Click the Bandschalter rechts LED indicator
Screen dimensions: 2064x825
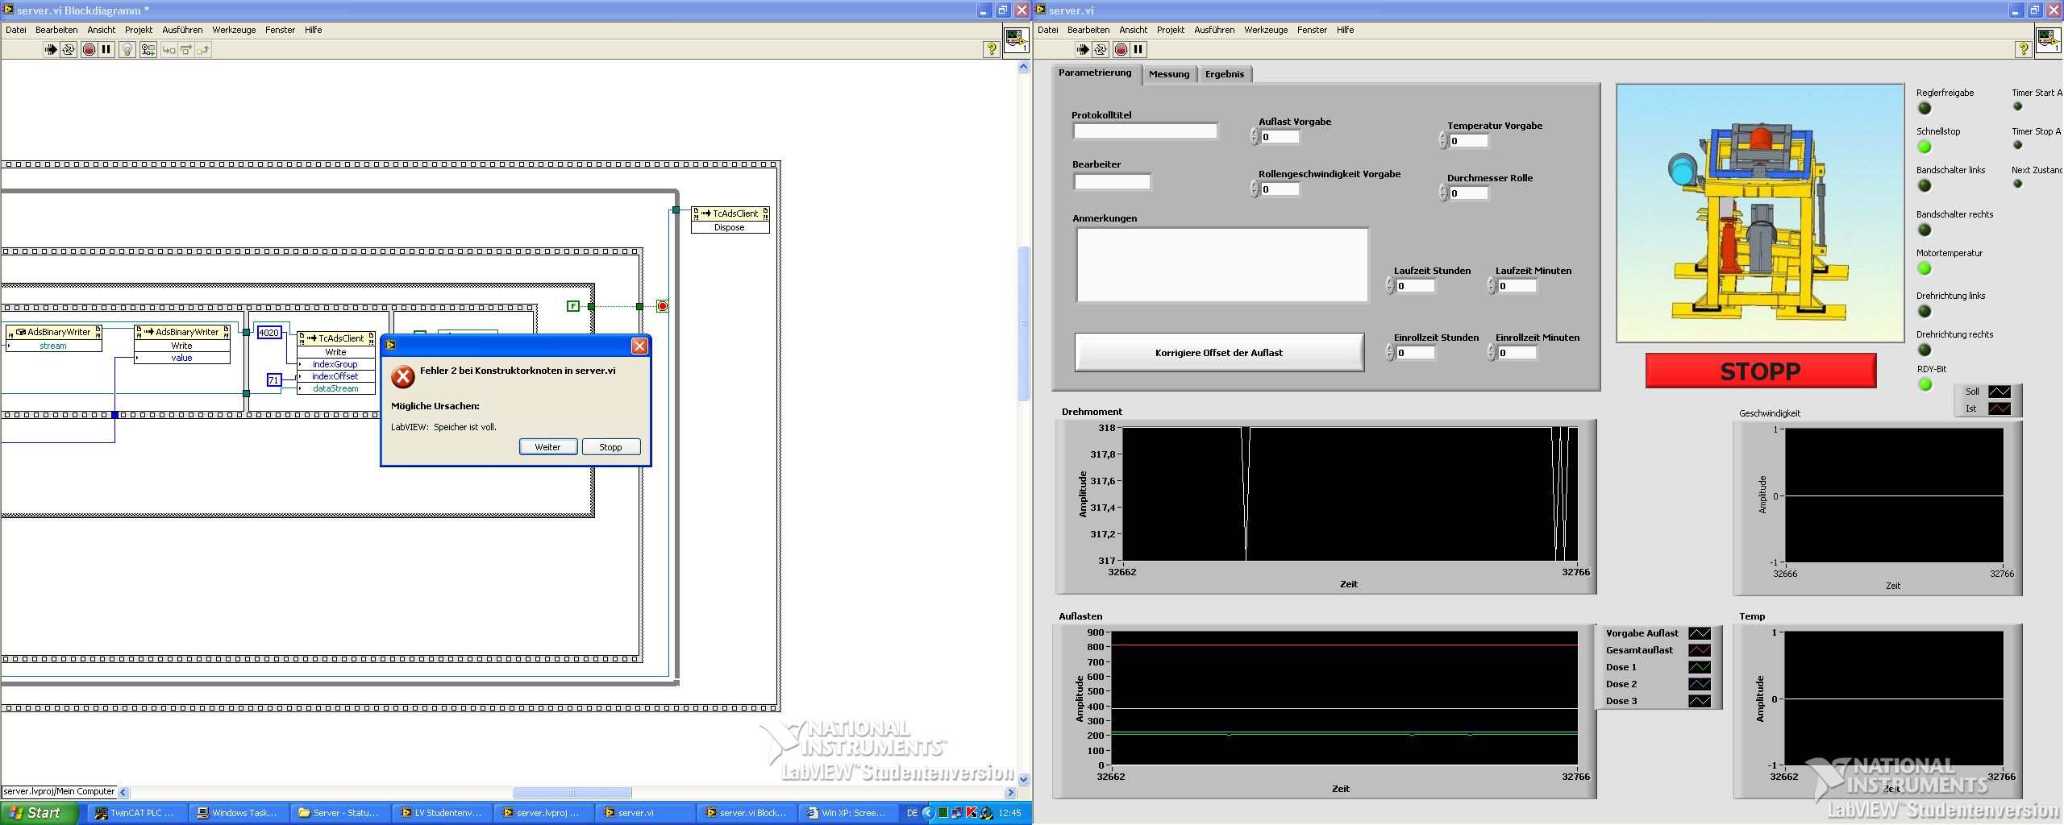pyautogui.click(x=1925, y=230)
